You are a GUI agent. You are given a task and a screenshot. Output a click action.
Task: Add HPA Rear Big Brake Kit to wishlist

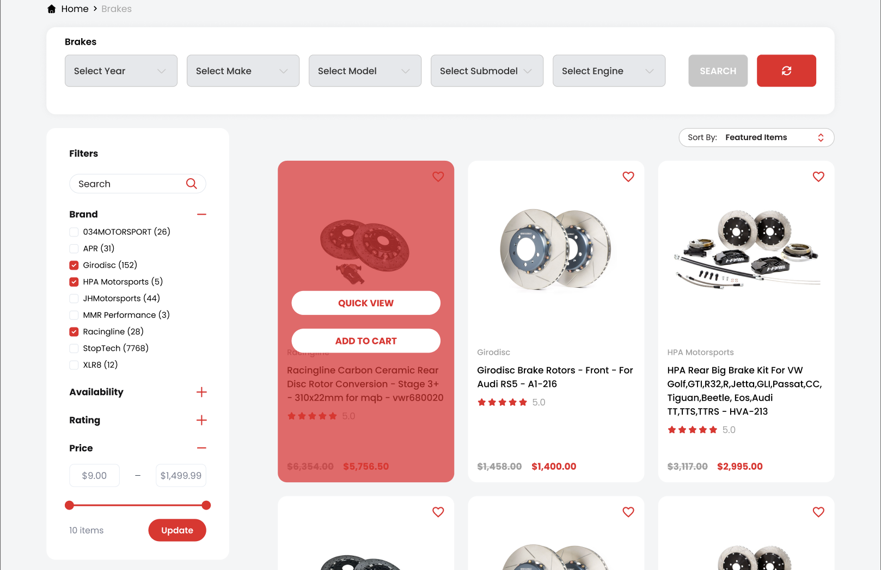pos(818,177)
